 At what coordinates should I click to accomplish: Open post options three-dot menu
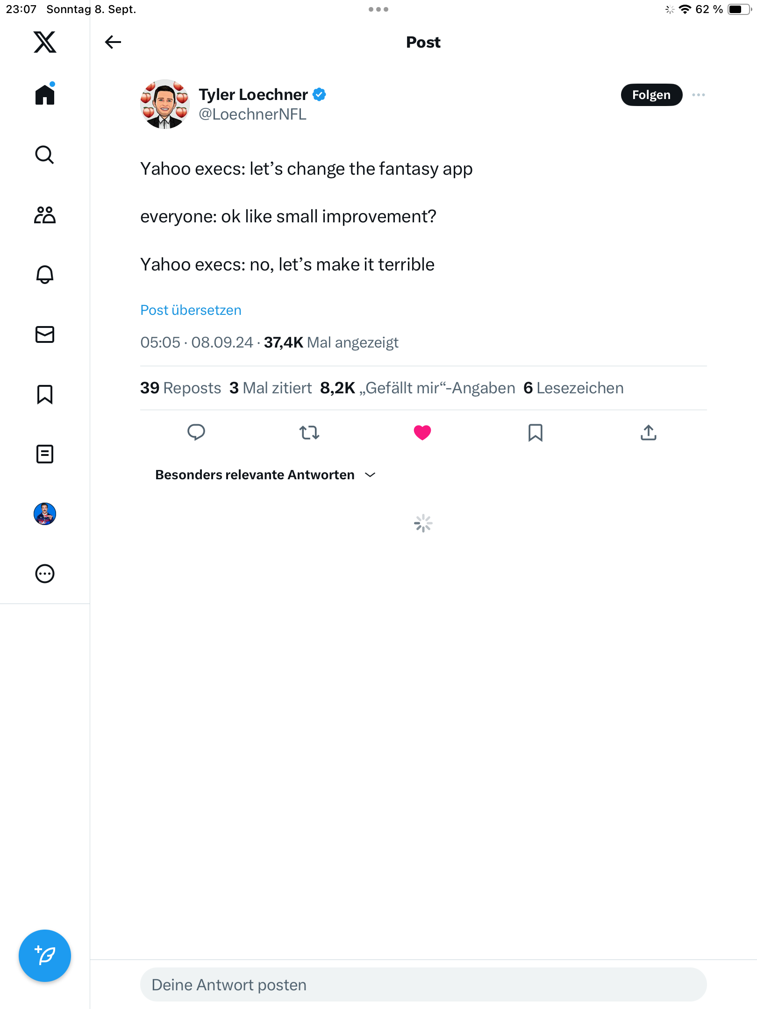(x=699, y=95)
